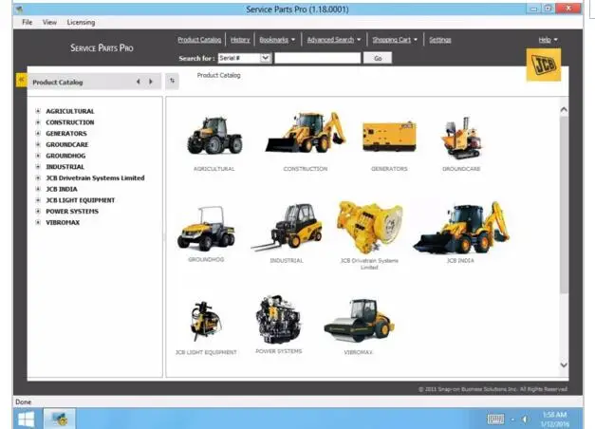Screen dimensions: 595x429
Task: Click the Windows Start button
Action: (27, 420)
